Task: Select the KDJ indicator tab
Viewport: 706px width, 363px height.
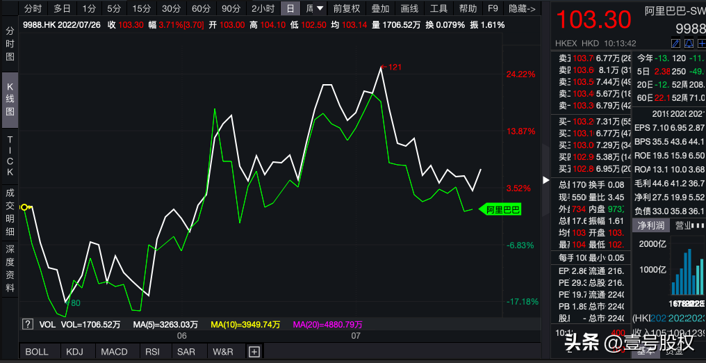Action: tap(74, 352)
